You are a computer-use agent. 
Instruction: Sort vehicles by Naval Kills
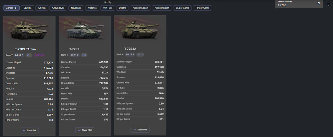coord(76,8)
